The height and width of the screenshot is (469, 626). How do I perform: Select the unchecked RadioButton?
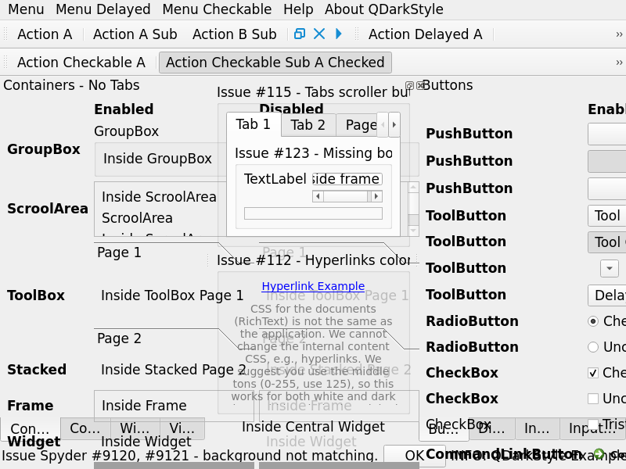pyautogui.click(x=593, y=347)
